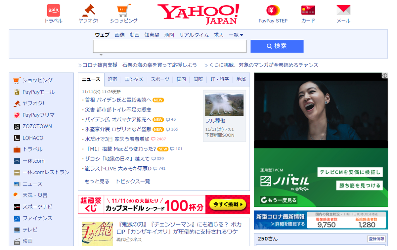Screen dimensions: 397x250
Task: Open headline 水だけで3日 家失う若者増加
Action: (x=117, y=139)
